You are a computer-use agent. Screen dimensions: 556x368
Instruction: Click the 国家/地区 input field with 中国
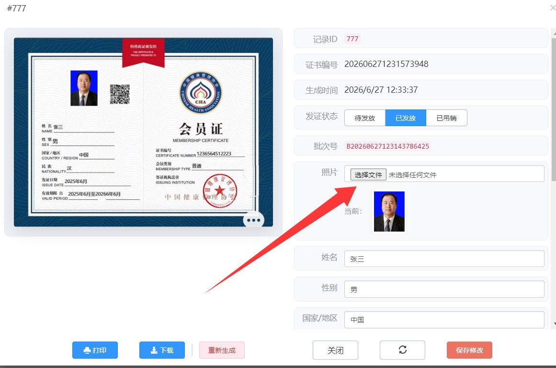[444, 320]
